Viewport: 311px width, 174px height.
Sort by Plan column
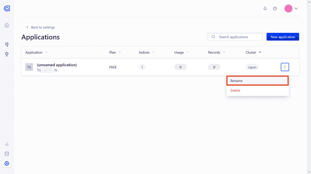click(x=115, y=52)
